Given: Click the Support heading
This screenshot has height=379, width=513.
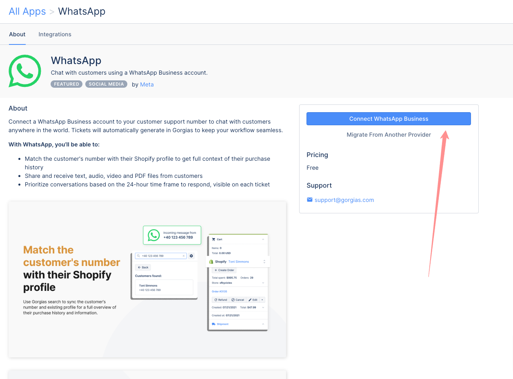Looking at the screenshot, I should pos(319,185).
